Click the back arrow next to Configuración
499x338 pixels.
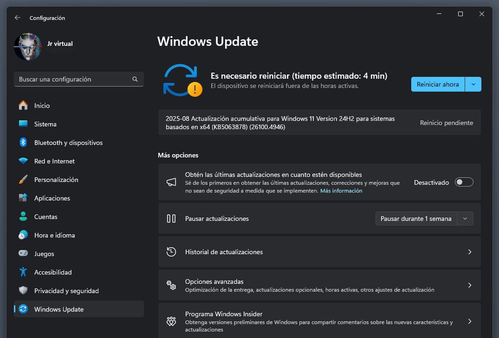pos(18,18)
